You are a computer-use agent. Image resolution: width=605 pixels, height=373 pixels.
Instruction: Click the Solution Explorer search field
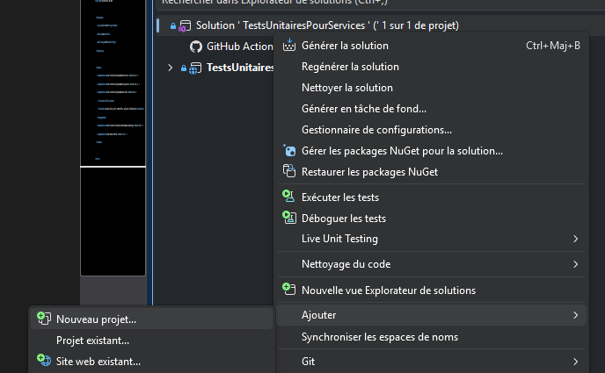(x=380, y=4)
